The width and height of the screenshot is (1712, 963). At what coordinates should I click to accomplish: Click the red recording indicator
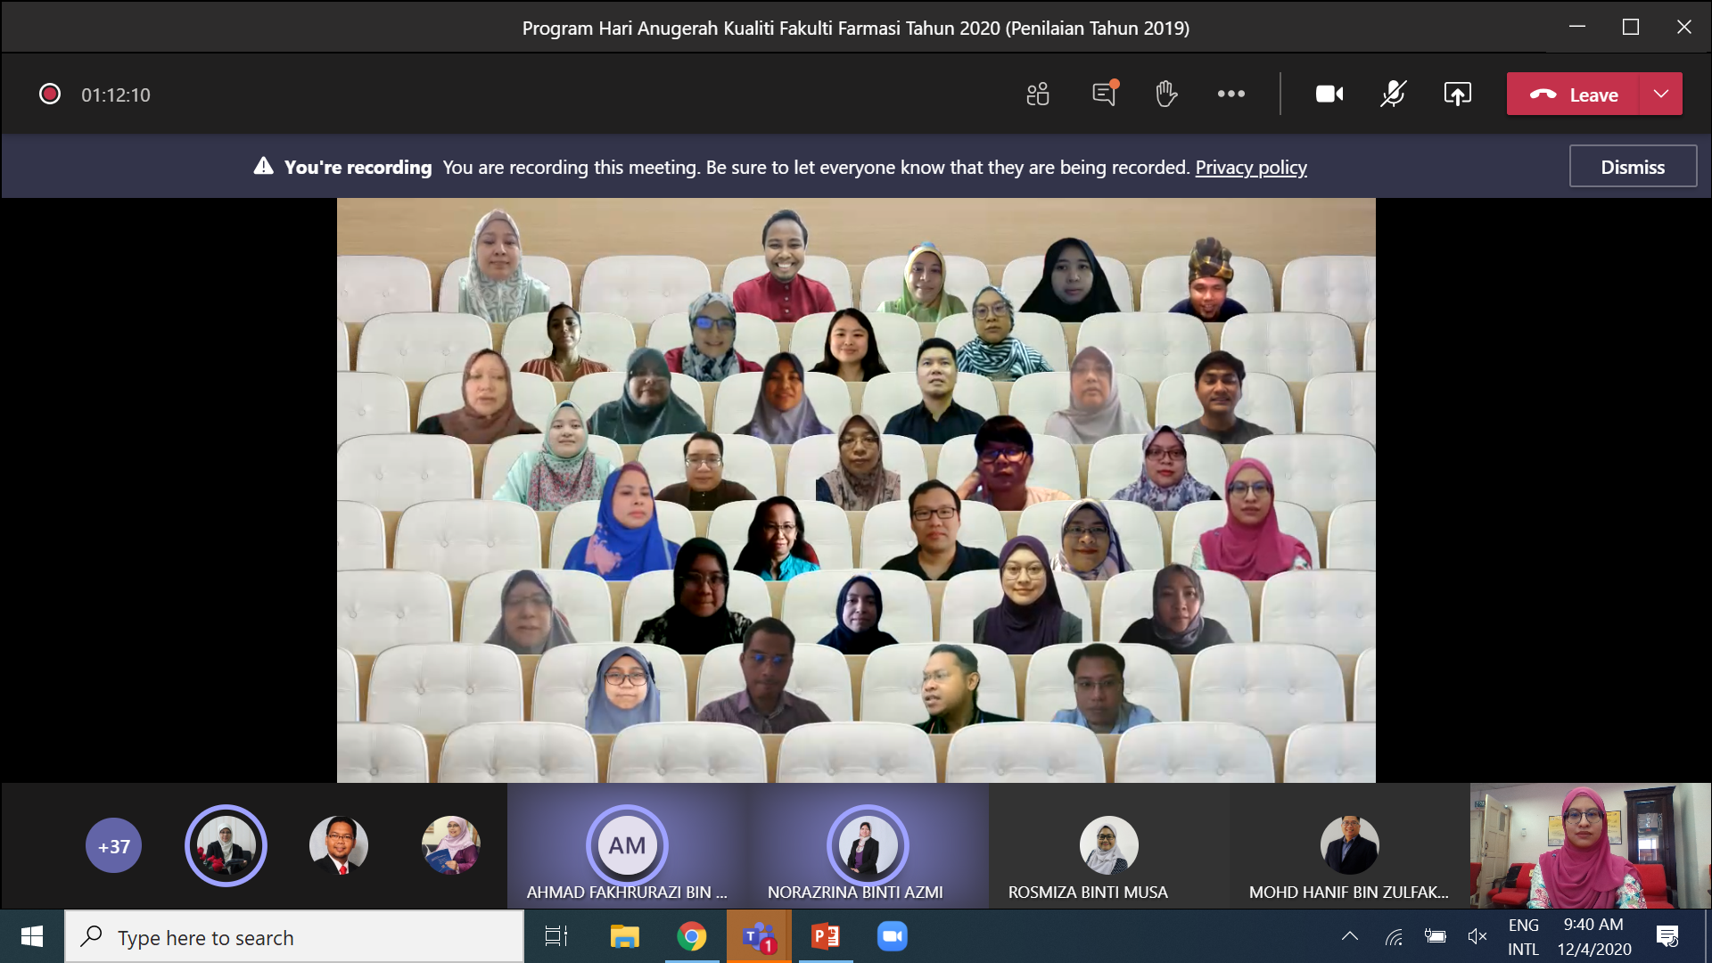tap(50, 95)
